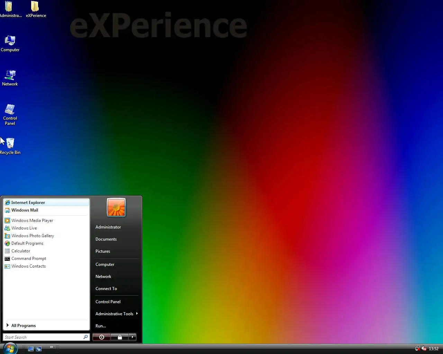Expand the Quick Launch overflow chevron
This screenshot has height=354, width=443.
(x=51, y=347)
